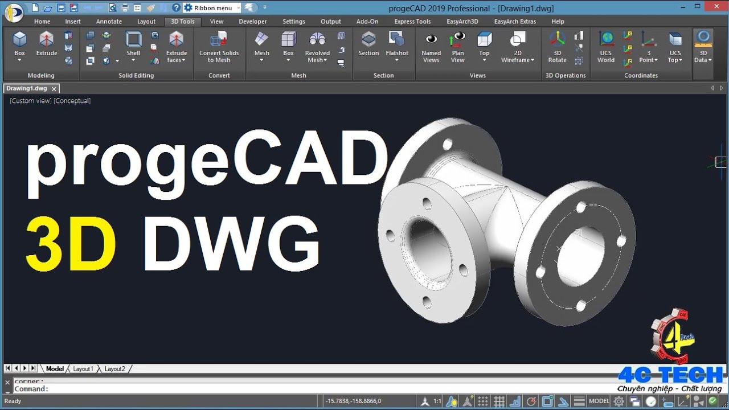This screenshot has height=410, width=729.
Task: Go to last layout tab arrow
Action: 33,368
